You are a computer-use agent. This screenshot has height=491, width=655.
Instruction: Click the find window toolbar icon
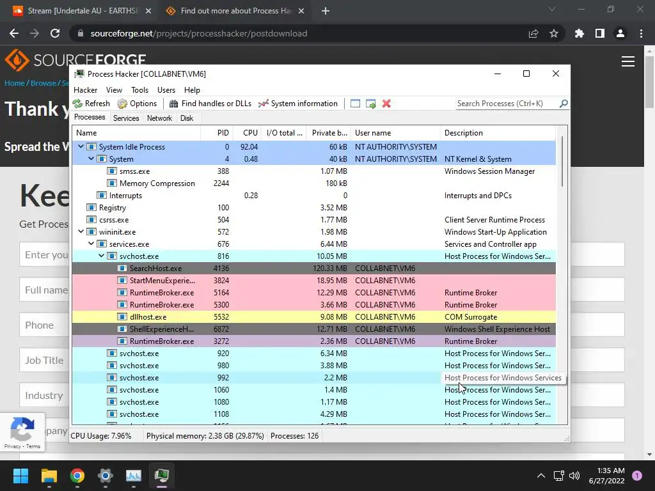(x=355, y=104)
